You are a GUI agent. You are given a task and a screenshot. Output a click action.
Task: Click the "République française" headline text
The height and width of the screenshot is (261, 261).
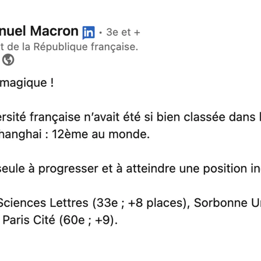(x=85, y=47)
